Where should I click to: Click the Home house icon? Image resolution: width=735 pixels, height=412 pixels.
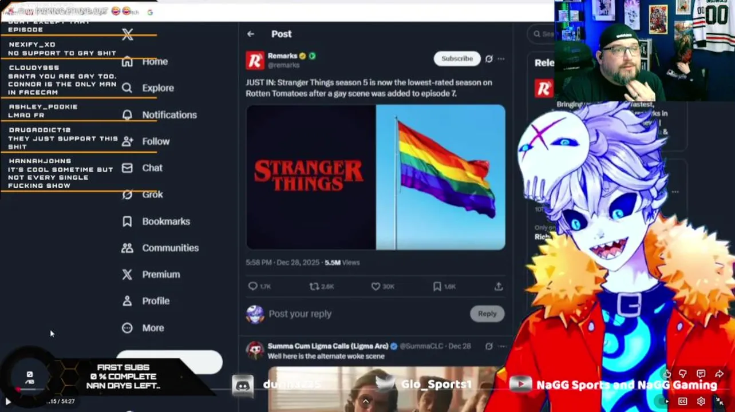click(127, 61)
